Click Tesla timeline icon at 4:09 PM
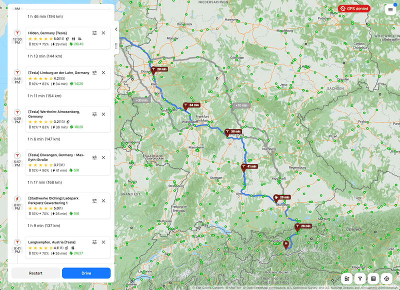Image resolution: width=400 pixels, height=290 pixels. pyautogui.click(x=17, y=112)
